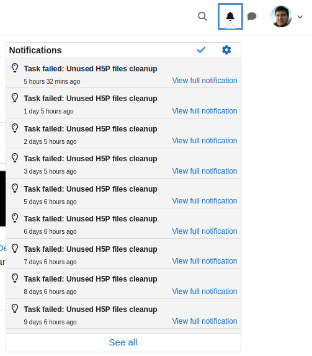Screen dimensions: 312x356
Task: Open the messaging speech bubble icon
Action: (x=252, y=16)
